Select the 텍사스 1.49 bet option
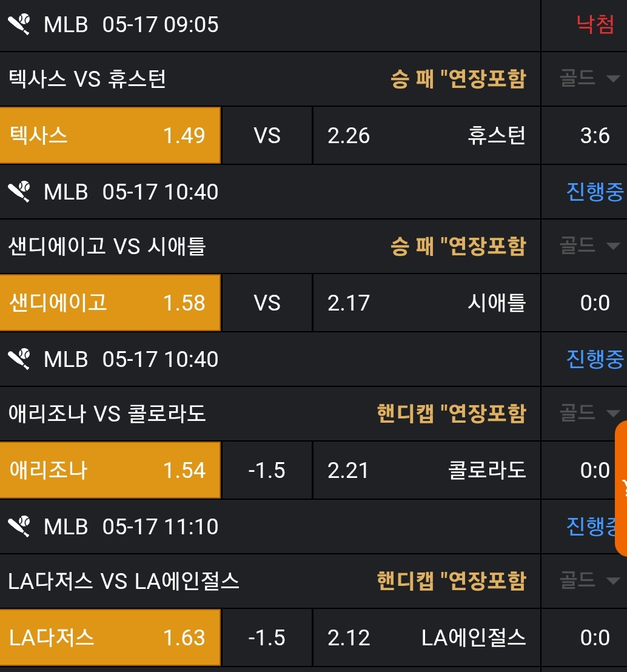Viewport: 627px width, 672px height. pyautogui.click(x=110, y=135)
